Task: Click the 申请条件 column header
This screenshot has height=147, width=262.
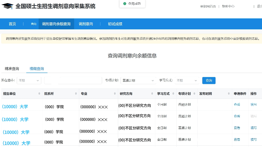Action: (x=240, y=93)
